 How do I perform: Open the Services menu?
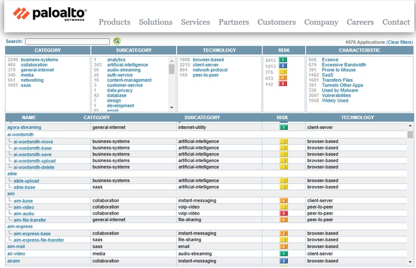coord(196,22)
